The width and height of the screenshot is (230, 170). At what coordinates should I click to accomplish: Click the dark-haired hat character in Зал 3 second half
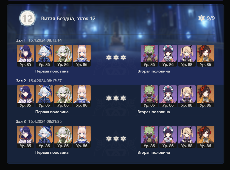tap(168, 137)
